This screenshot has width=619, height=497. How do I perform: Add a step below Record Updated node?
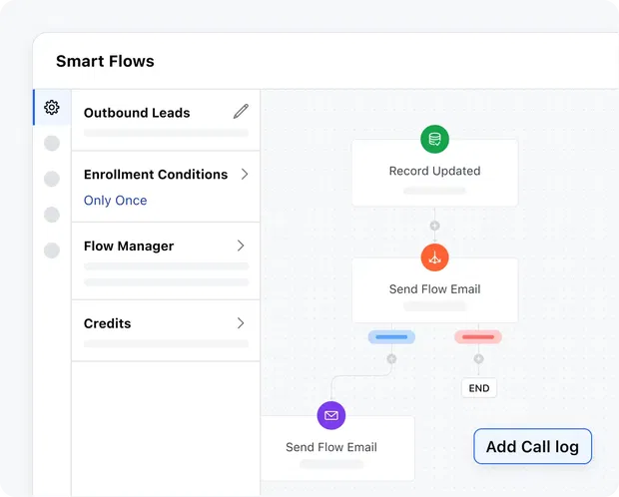(x=434, y=226)
